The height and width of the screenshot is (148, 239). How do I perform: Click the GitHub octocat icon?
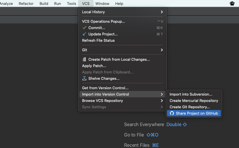[172, 113]
